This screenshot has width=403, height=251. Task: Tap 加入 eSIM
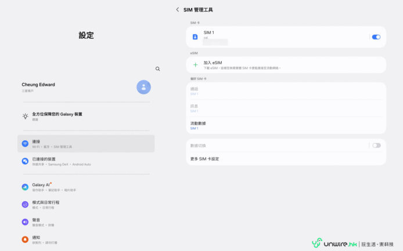(x=286, y=65)
